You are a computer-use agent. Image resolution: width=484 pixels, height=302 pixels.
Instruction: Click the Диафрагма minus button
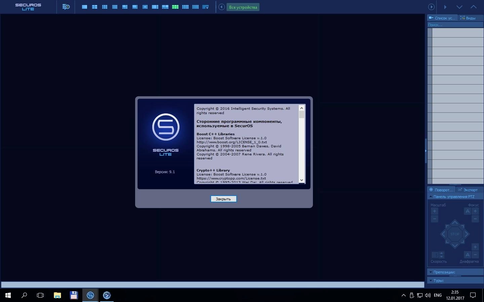point(475,255)
